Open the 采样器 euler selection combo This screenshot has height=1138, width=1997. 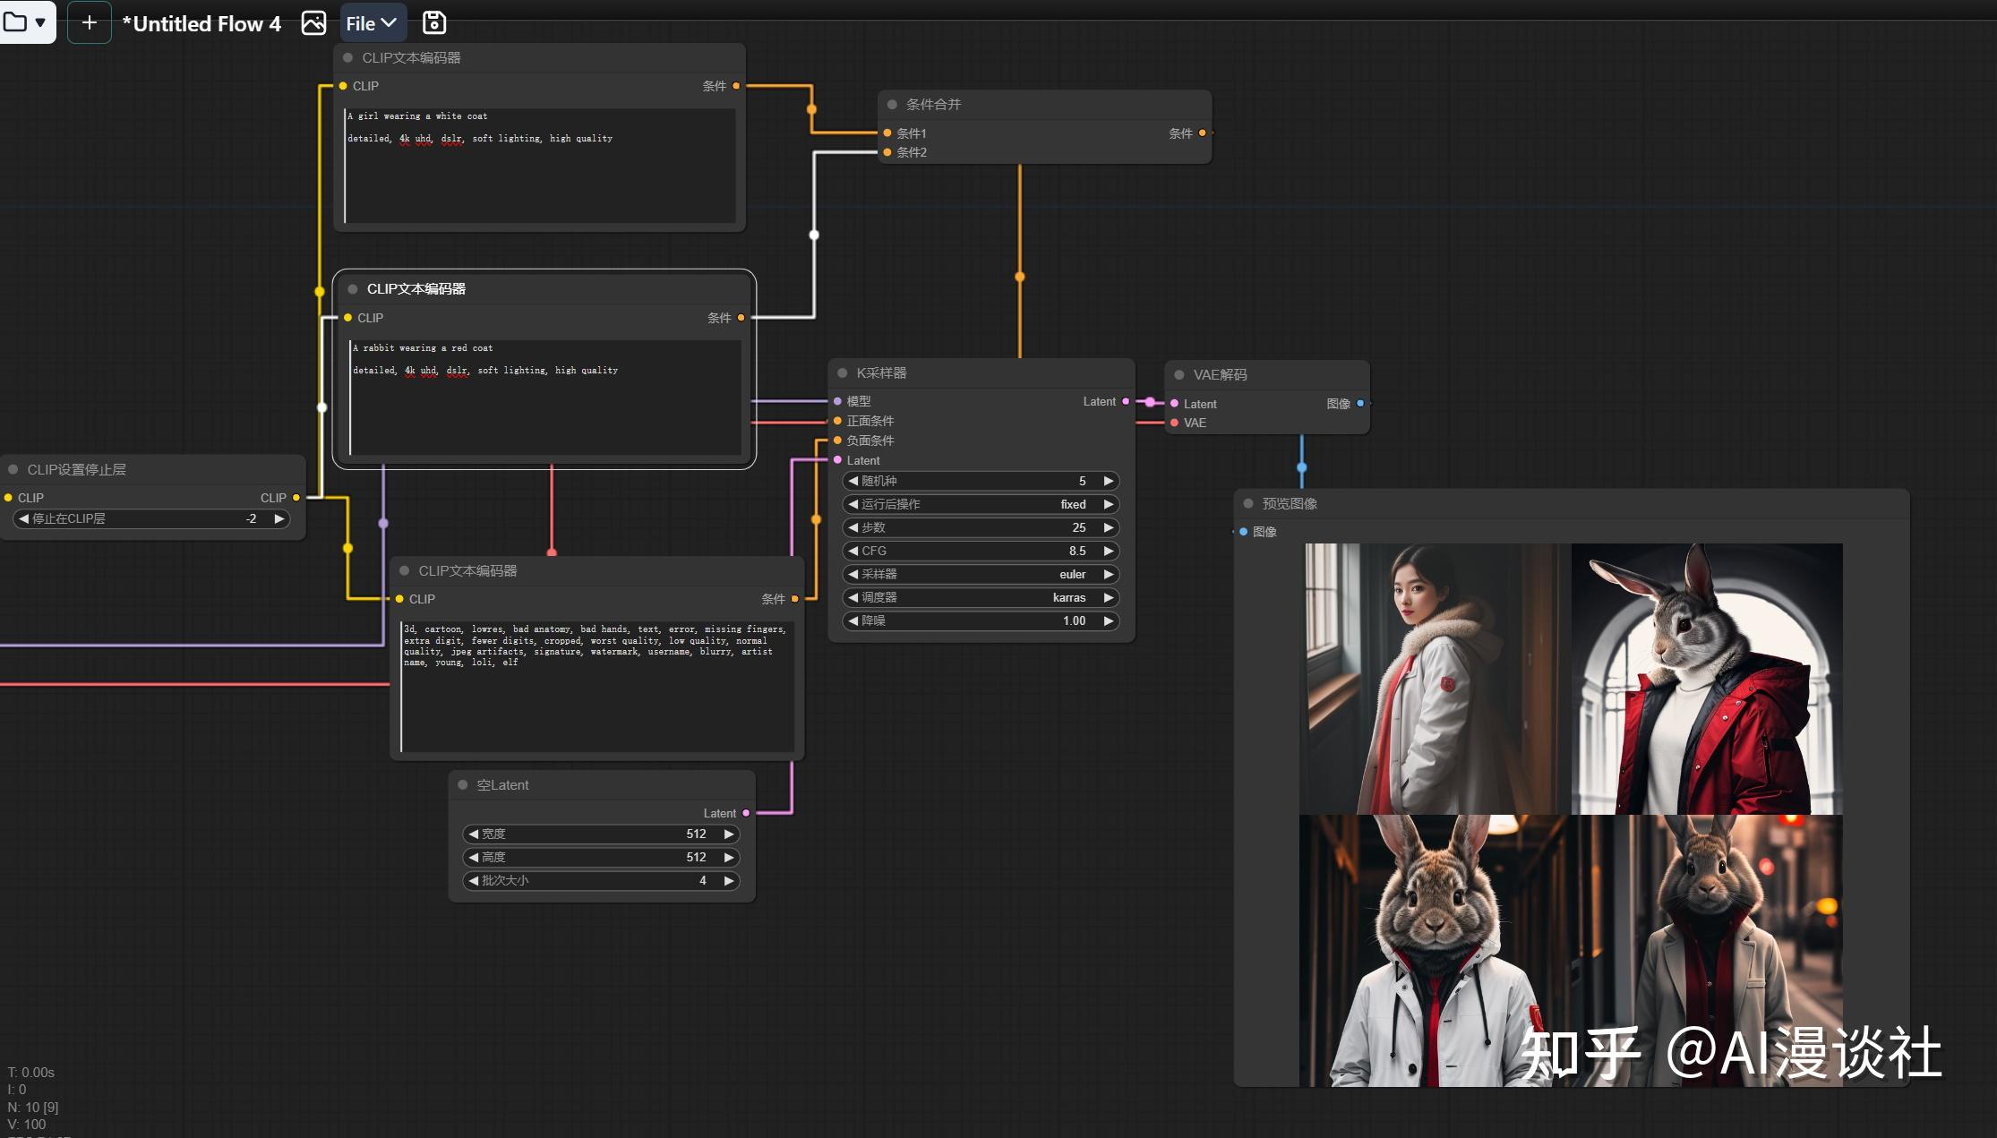[981, 574]
